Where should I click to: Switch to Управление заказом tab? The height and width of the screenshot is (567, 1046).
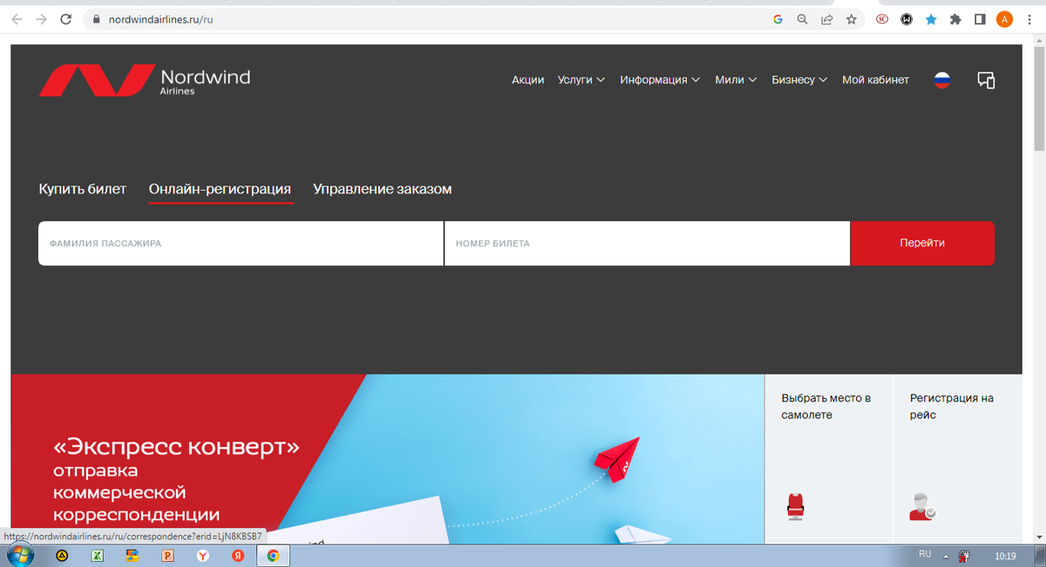point(383,189)
